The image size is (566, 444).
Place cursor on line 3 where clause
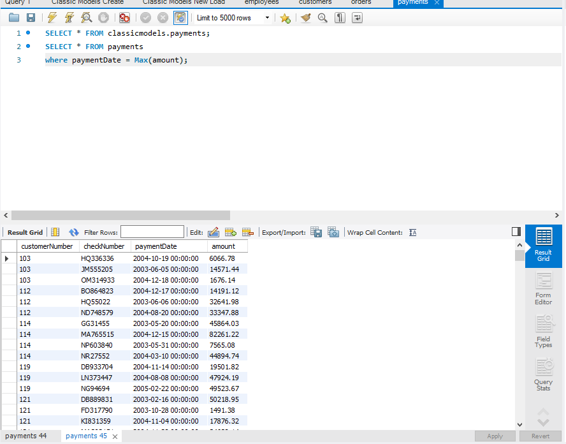point(116,60)
